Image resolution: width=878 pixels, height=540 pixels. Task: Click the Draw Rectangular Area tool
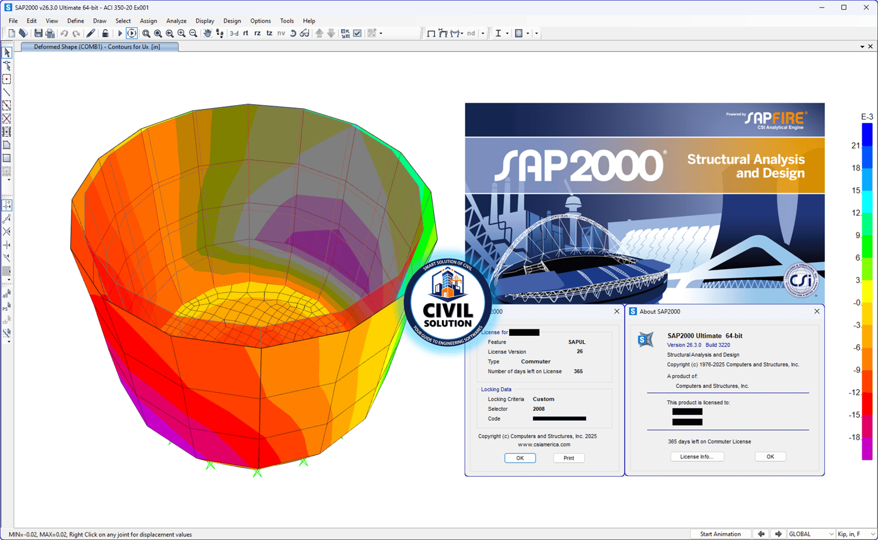pyautogui.click(x=7, y=158)
